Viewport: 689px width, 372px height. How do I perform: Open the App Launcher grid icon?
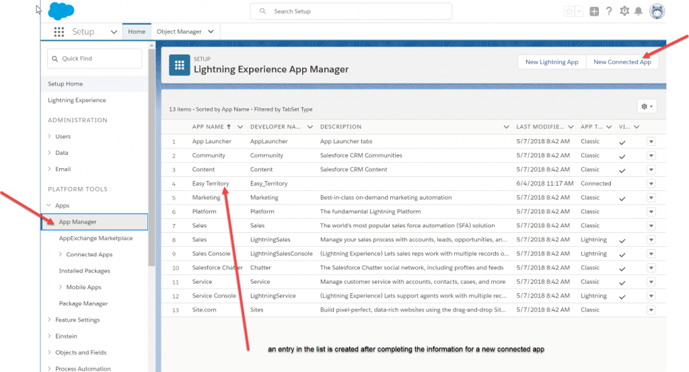59,32
